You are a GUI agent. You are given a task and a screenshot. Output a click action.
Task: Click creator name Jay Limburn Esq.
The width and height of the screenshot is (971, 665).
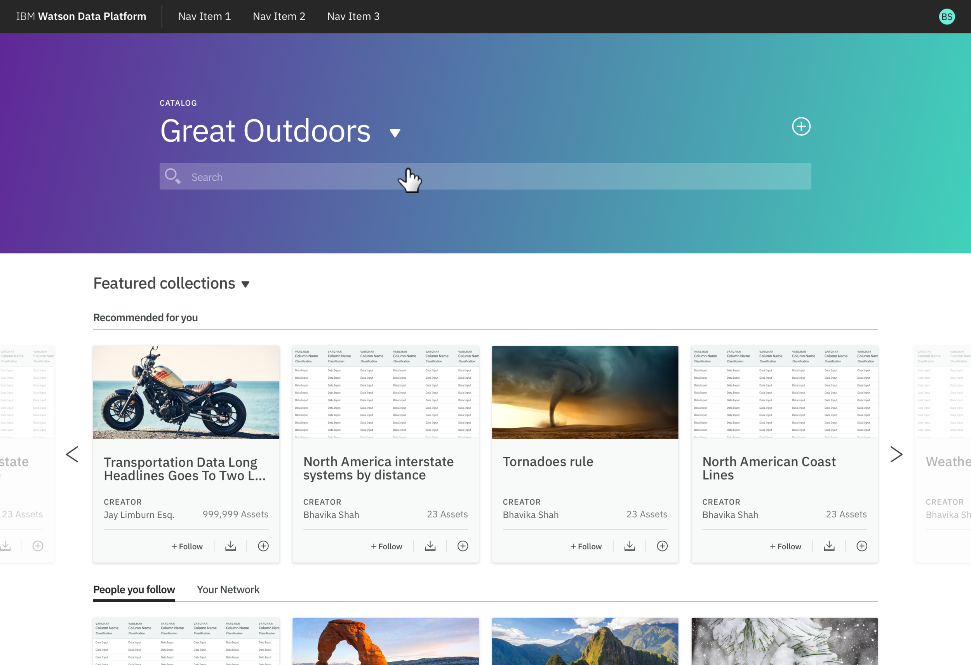click(139, 515)
